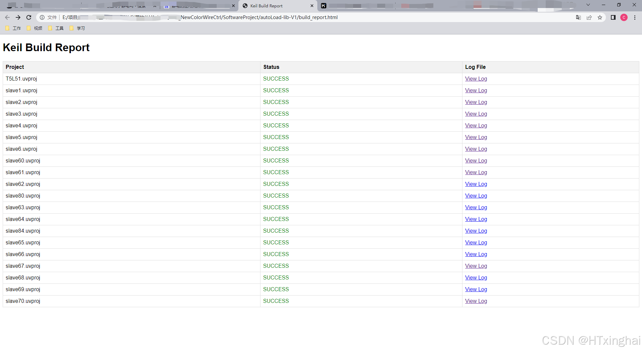Click SUCCESS status of slave66.uvproj
This screenshot has width=642, height=351.
click(276, 254)
